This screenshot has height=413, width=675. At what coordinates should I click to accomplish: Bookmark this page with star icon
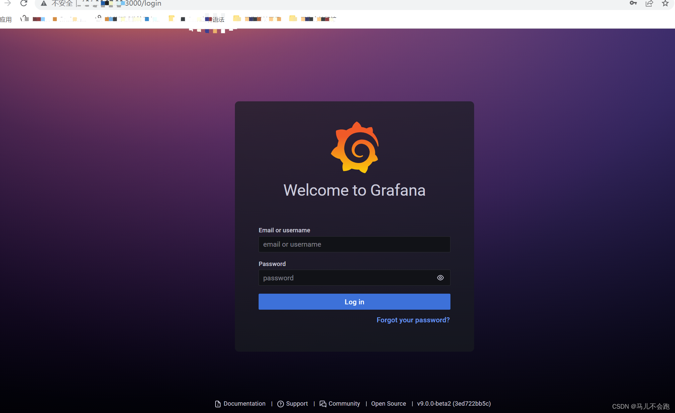pos(665,4)
